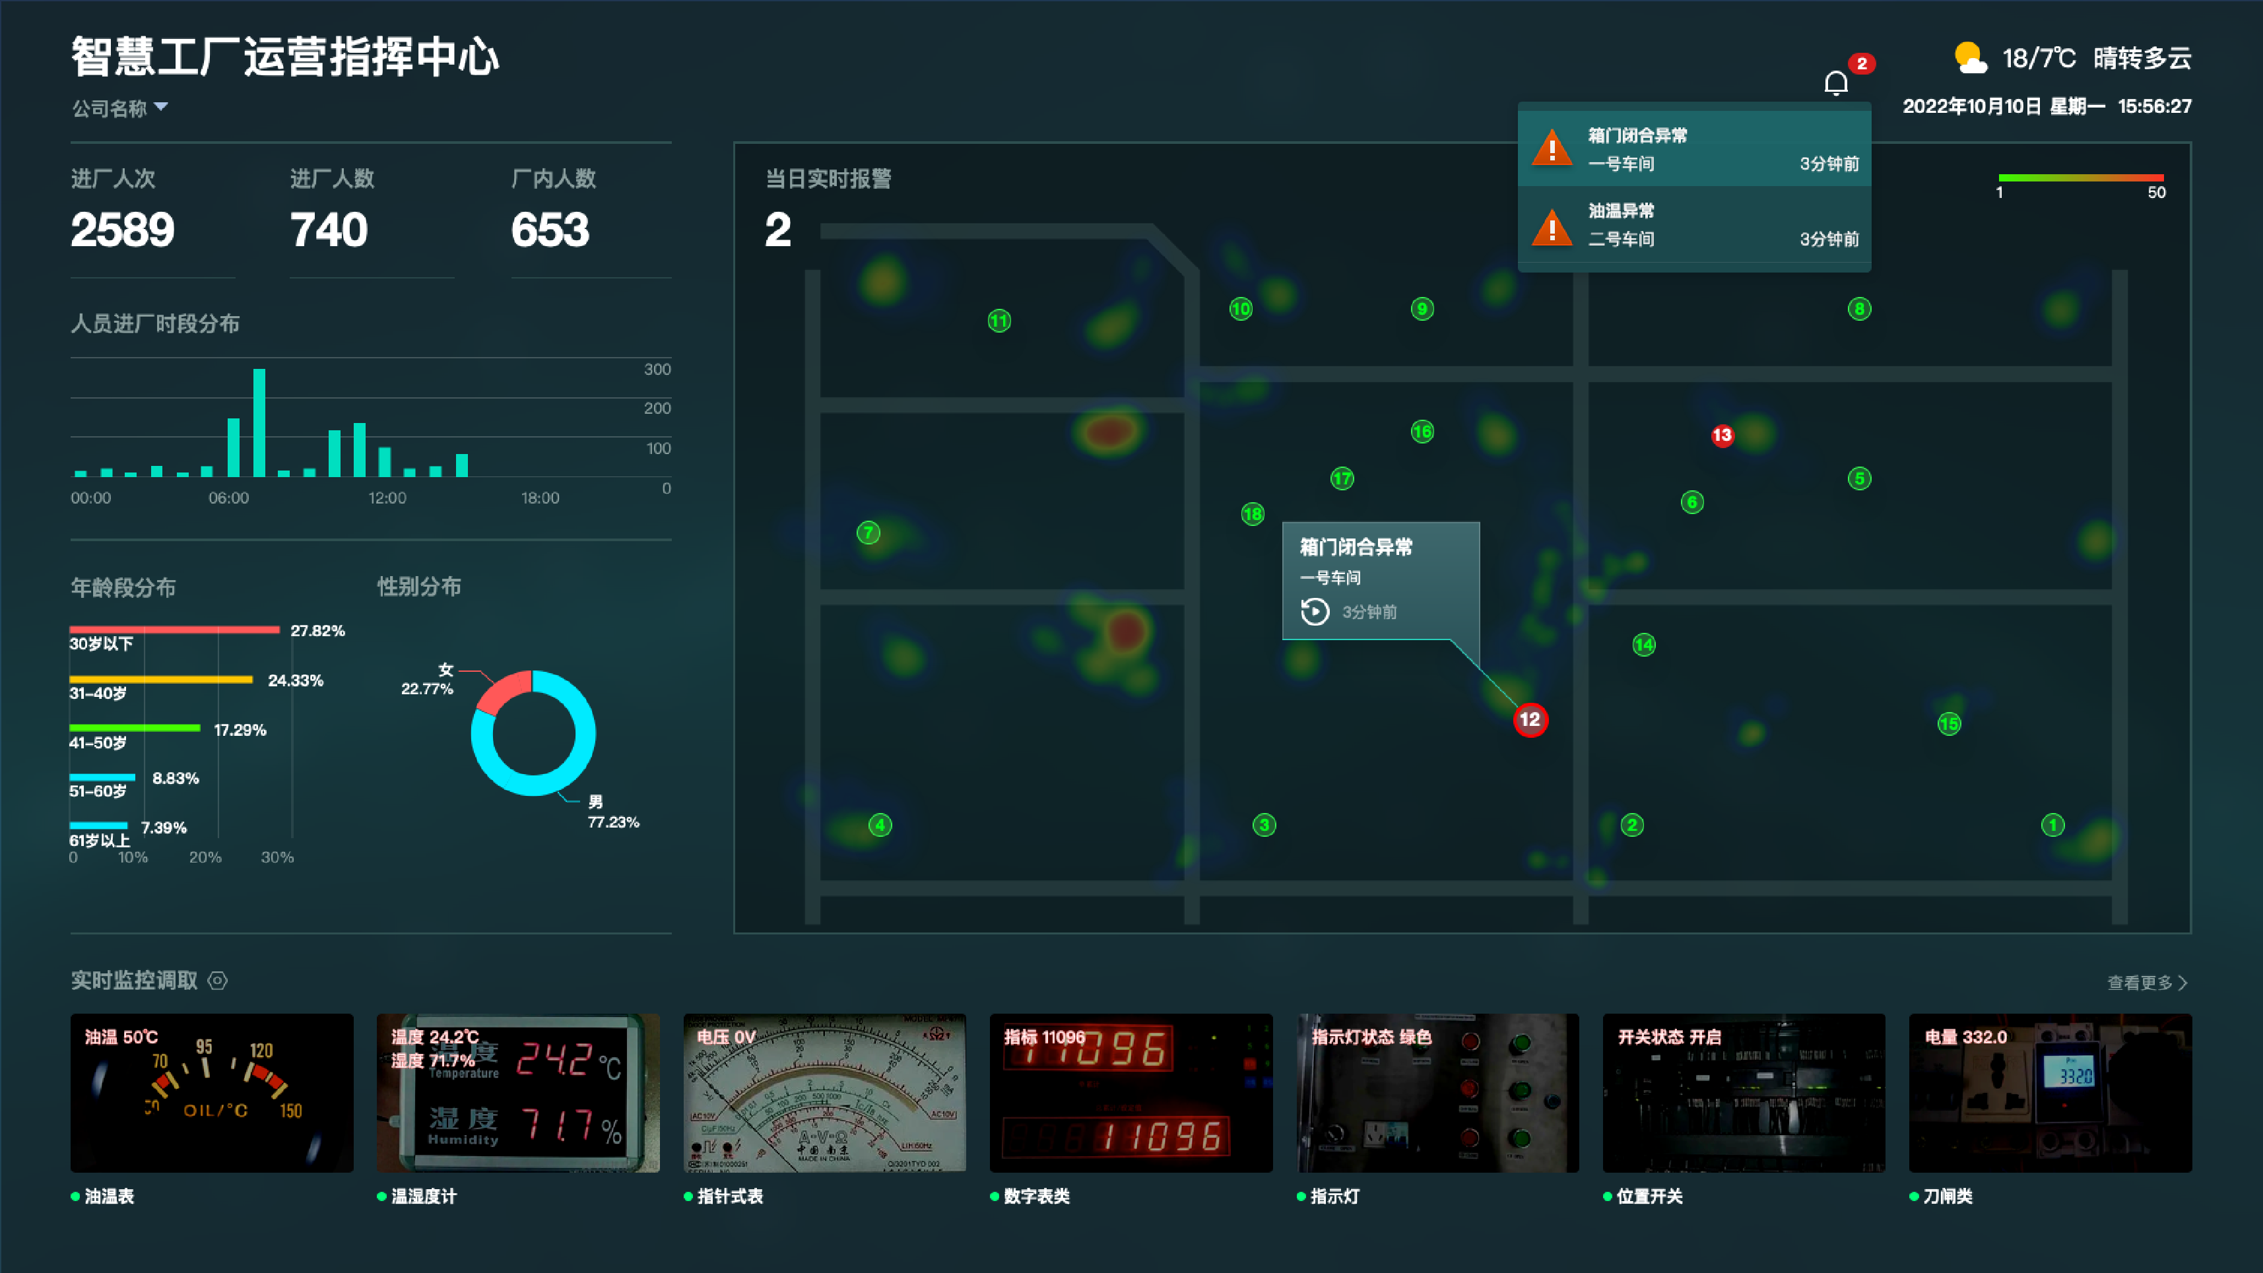This screenshot has height=1273, width=2263.
Task: Open the 温湿度计 monitor thumbnail
Action: [517, 1092]
